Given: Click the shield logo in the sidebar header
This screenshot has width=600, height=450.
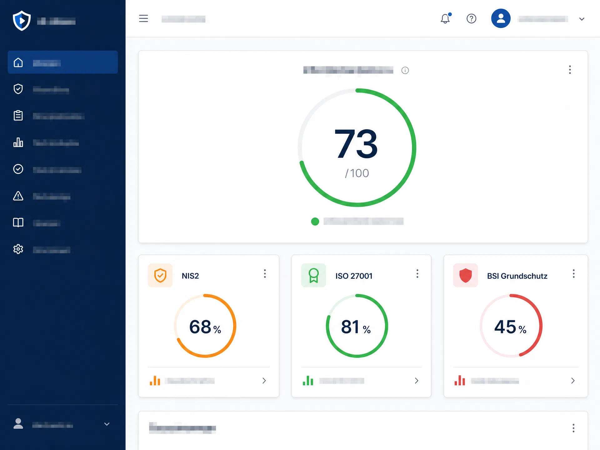Looking at the screenshot, I should click(22, 21).
